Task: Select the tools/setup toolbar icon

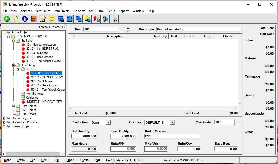Action: pos(105,19)
